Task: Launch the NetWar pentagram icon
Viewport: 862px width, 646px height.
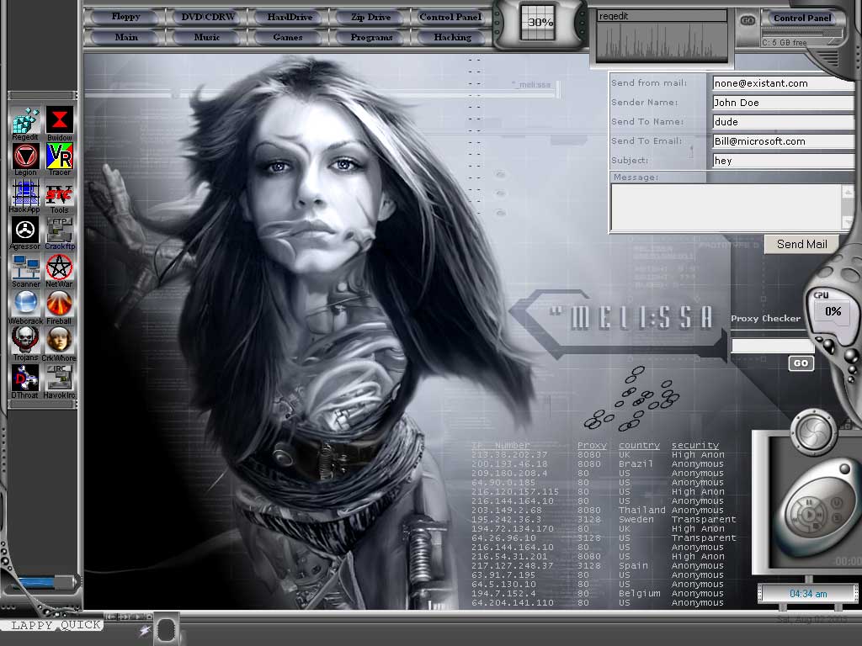Action: pyautogui.click(x=60, y=268)
